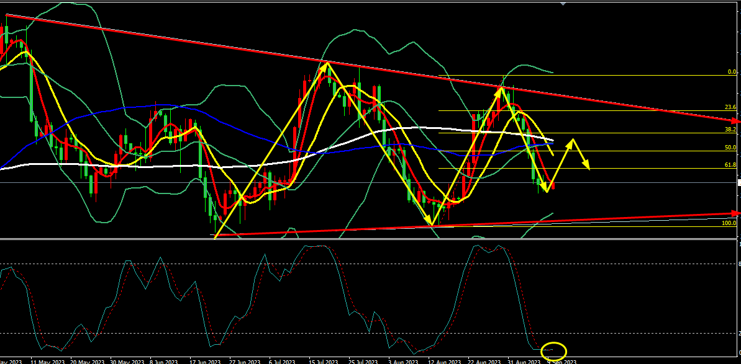Select the 23.6 Fibonacci level label
Screen dimensions: 741x364
[730, 107]
